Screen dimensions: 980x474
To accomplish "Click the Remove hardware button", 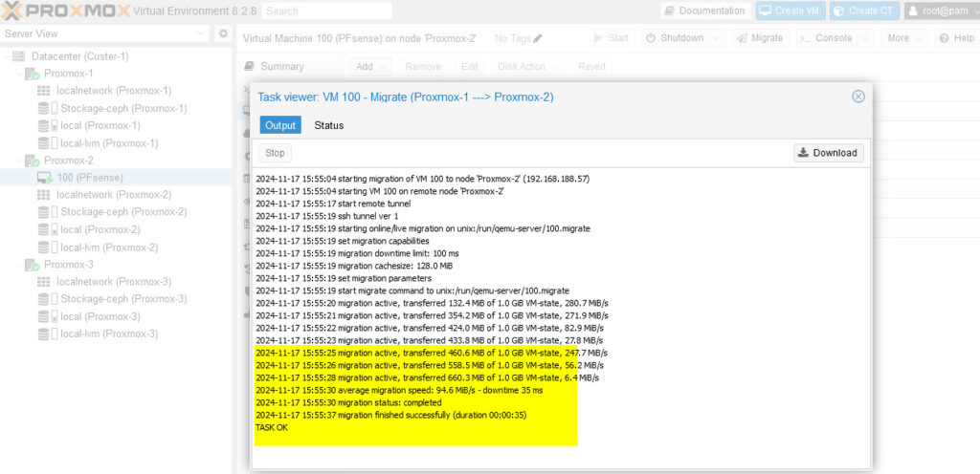I will tap(422, 67).
